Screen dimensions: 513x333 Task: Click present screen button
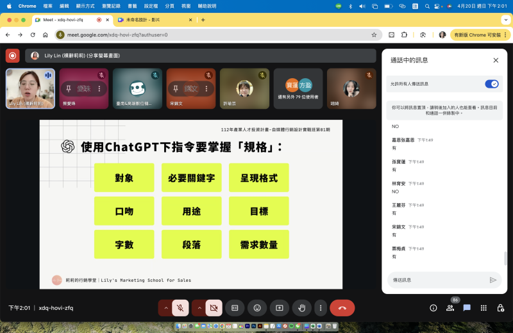(x=280, y=308)
